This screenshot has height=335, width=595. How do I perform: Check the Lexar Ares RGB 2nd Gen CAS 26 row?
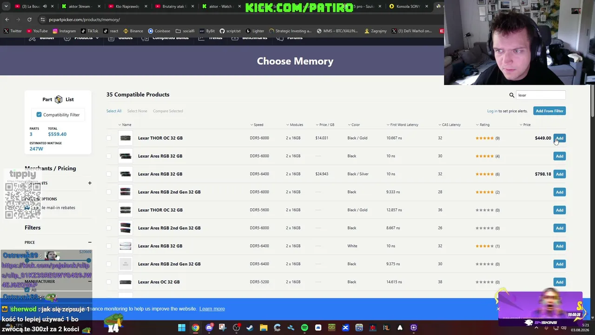coord(109,228)
